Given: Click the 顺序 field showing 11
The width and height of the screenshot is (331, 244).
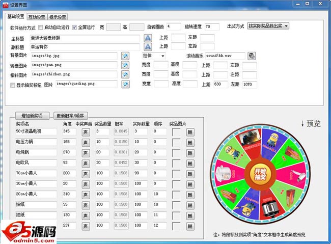Looking at the screenshot, I should point(159,215).
